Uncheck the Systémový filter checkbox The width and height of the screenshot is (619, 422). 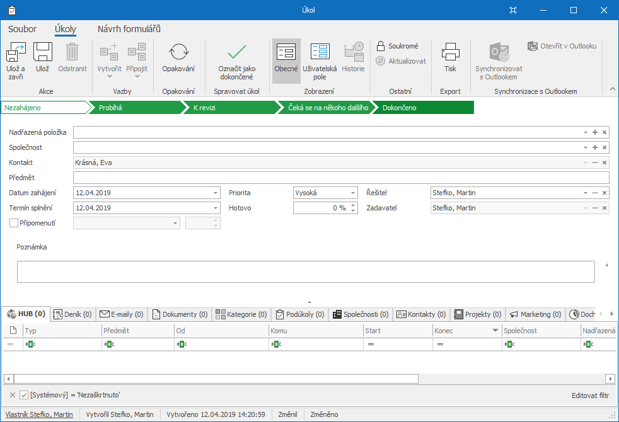(x=24, y=395)
